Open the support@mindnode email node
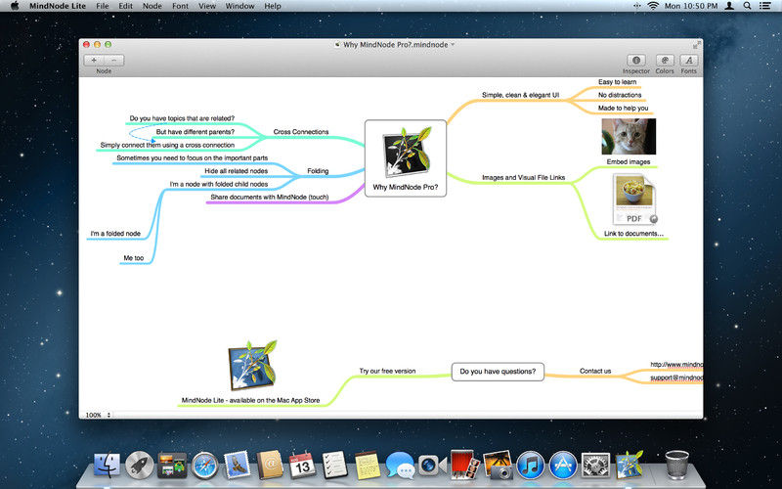 [676, 378]
